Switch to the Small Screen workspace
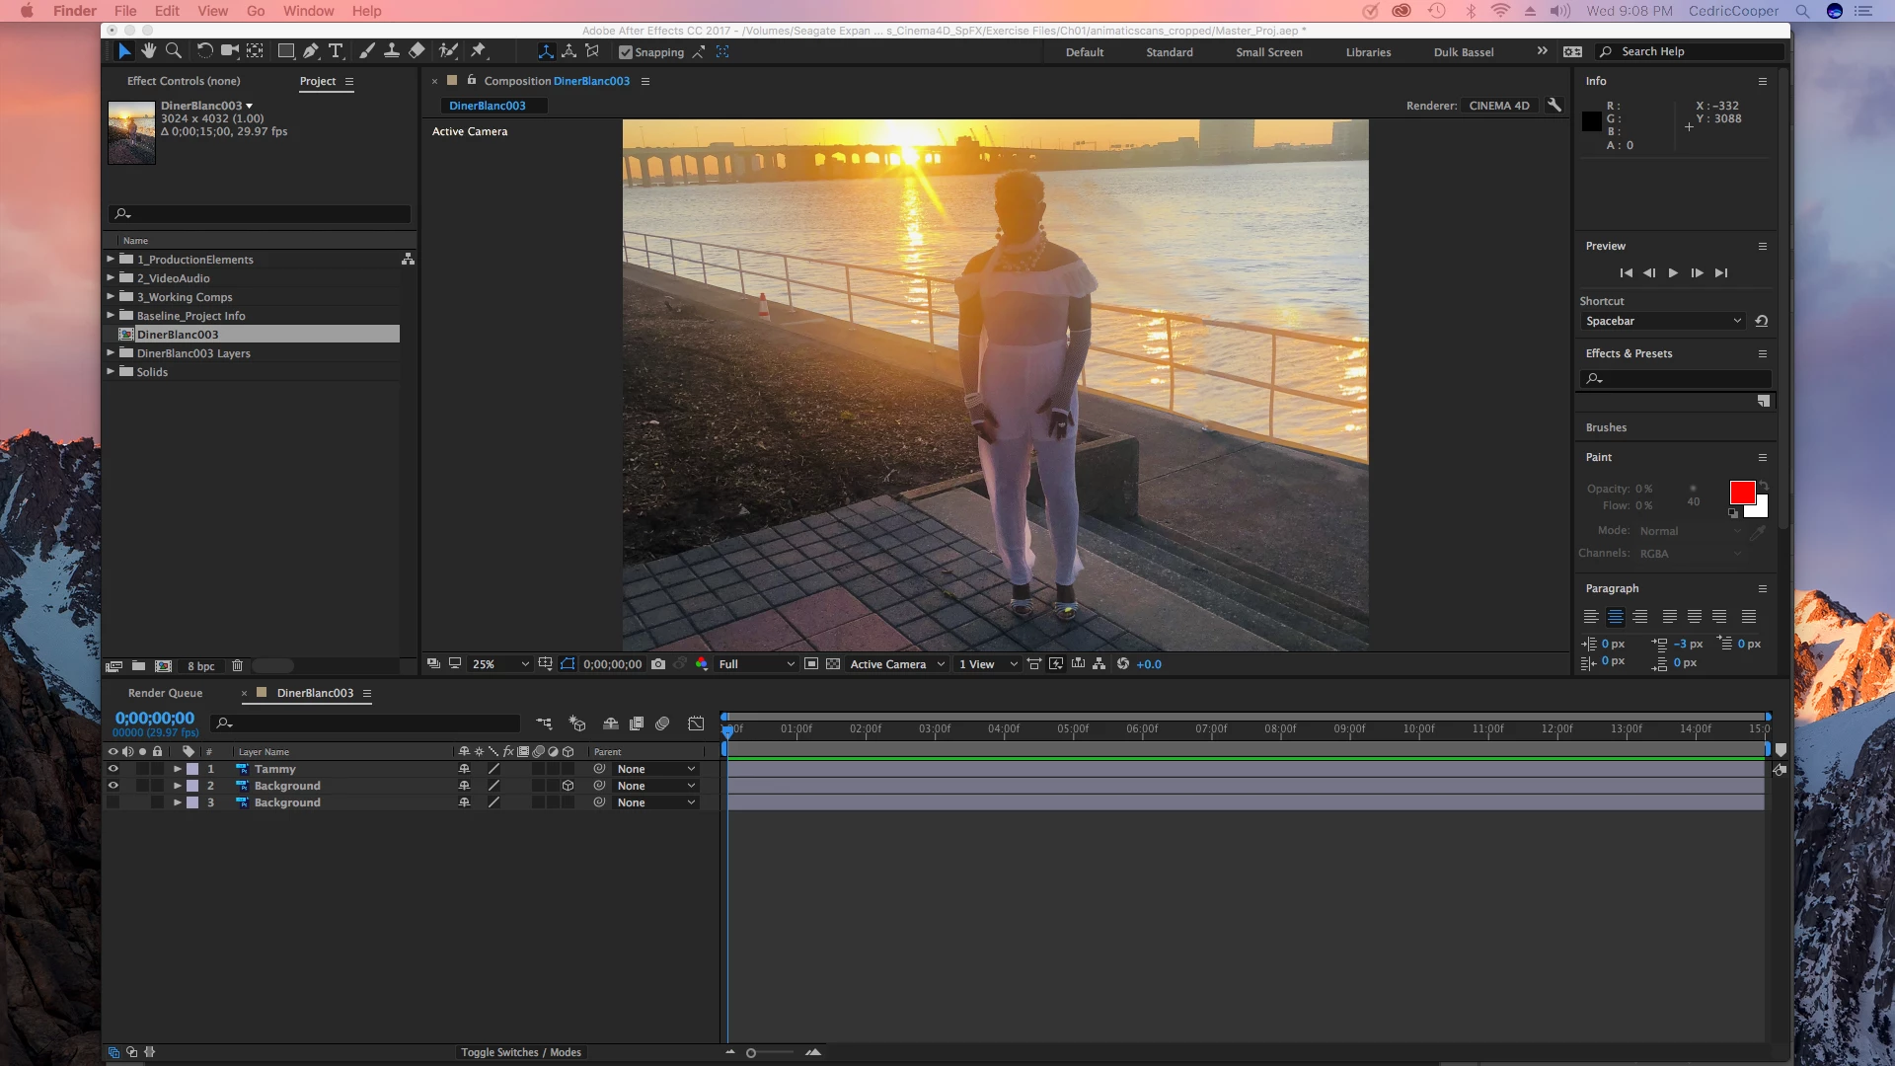 pos(1268,52)
